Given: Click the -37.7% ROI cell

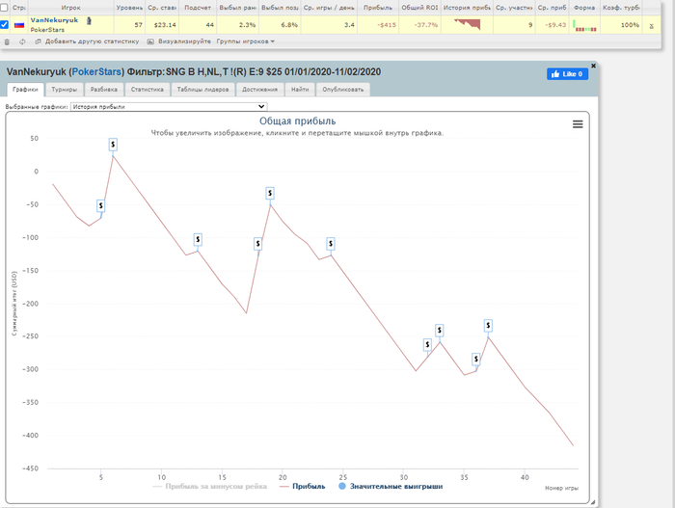Looking at the screenshot, I should click(426, 25).
